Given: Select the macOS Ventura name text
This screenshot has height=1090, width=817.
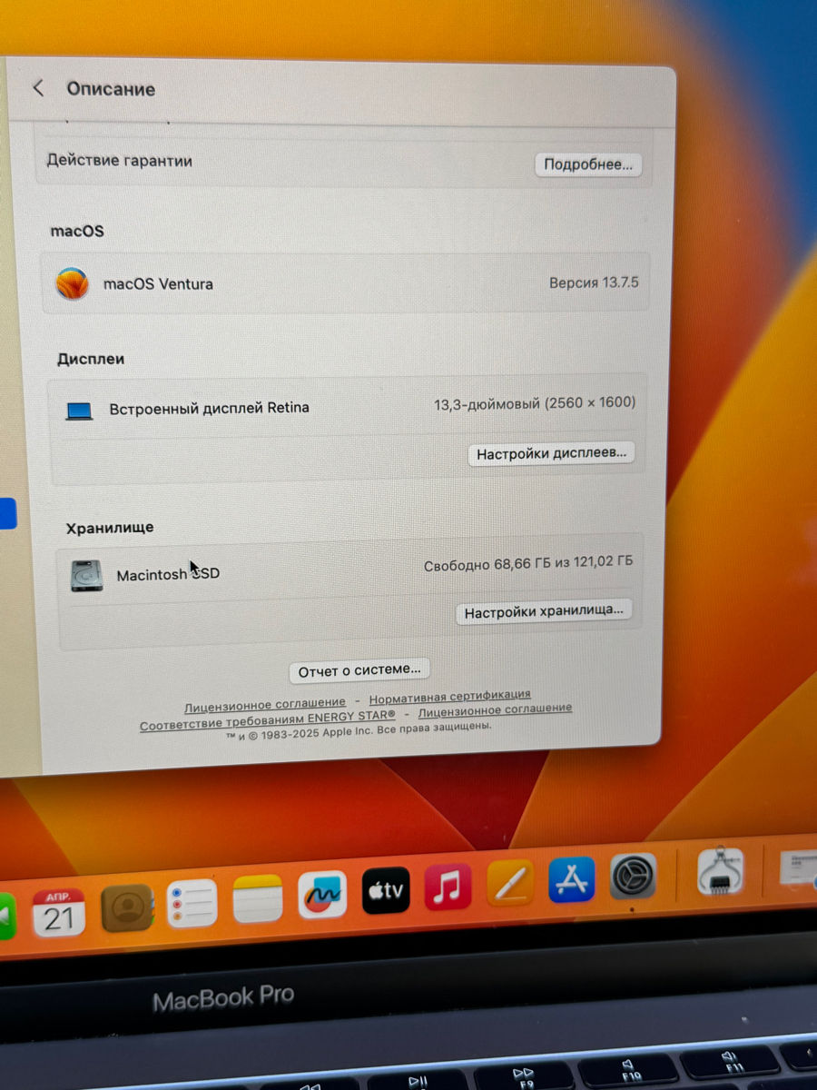Looking at the screenshot, I should (158, 283).
